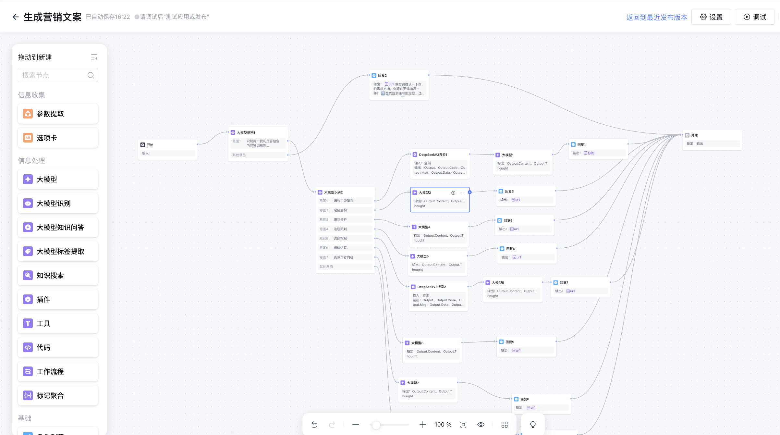Open 设置 settings button
780x435 pixels.
click(x=711, y=17)
